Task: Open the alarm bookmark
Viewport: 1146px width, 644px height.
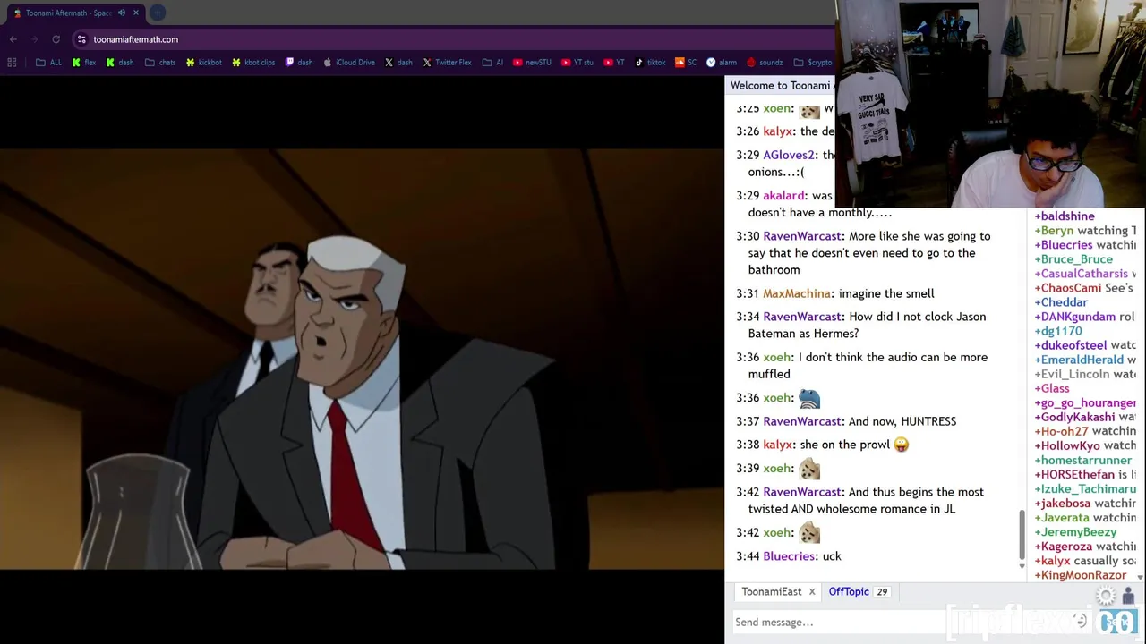Action: click(x=721, y=63)
